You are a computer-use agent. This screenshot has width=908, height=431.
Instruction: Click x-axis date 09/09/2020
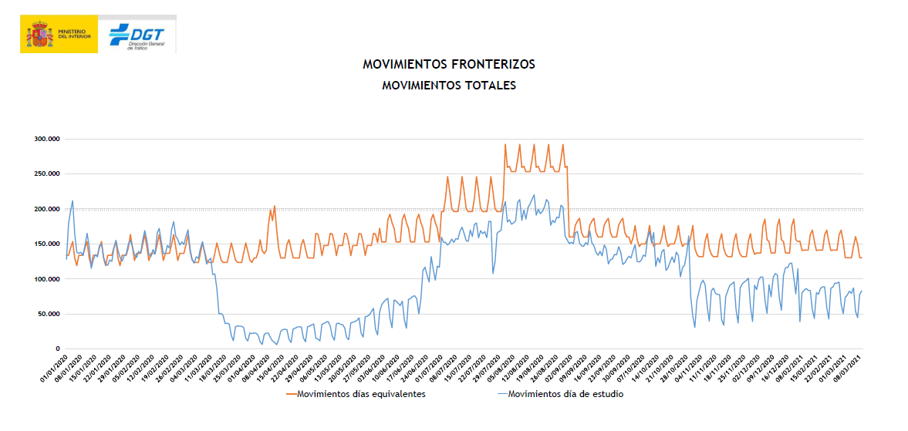(573, 367)
